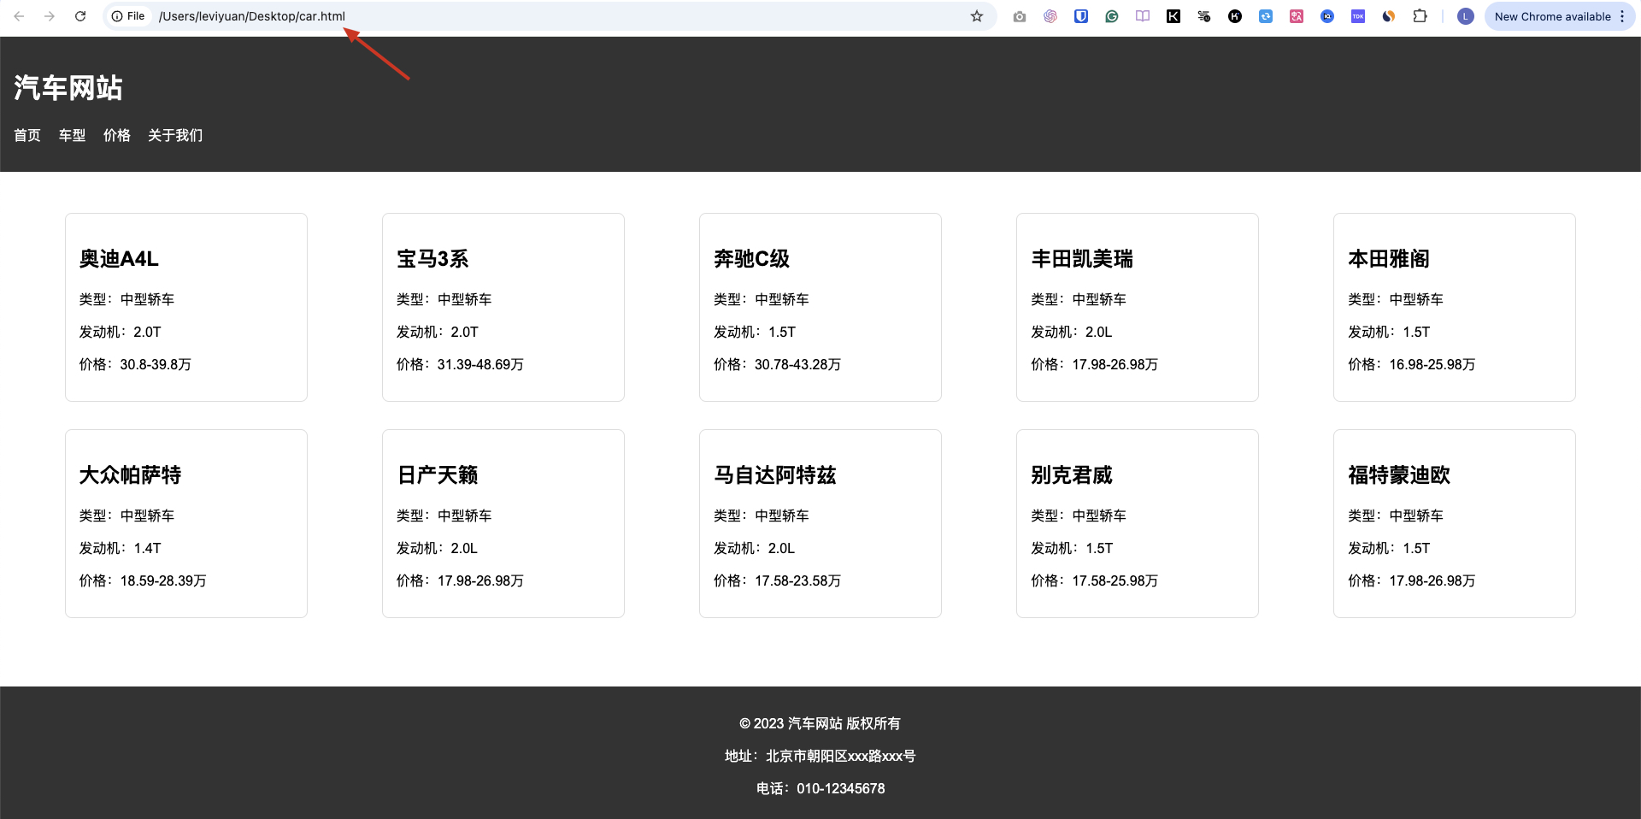
Task: Open the Grammarly extension
Action: pos(1112,16)
